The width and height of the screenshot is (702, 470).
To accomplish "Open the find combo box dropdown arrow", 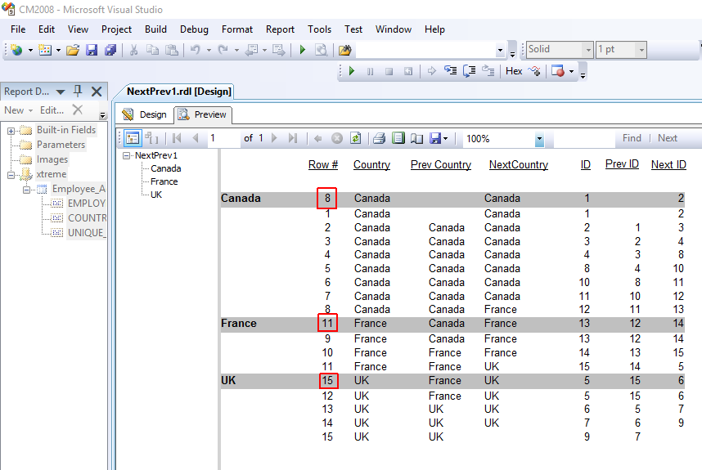I will tap(501, 50).
